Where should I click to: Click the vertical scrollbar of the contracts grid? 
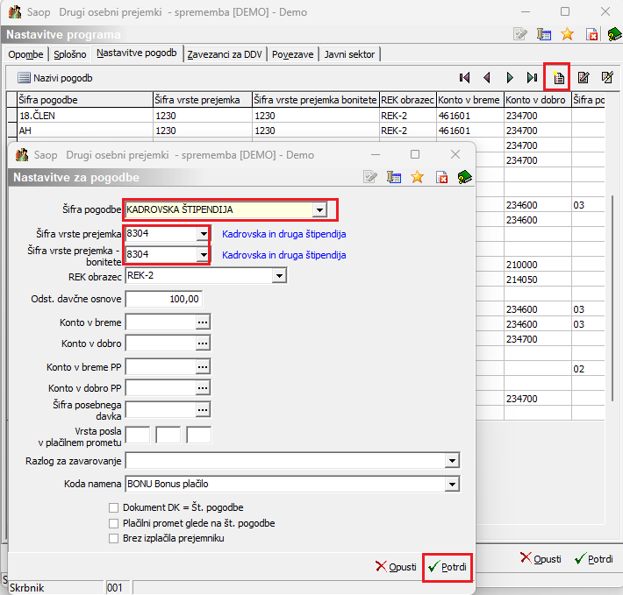pyautogui.click(x=613, y=299)
